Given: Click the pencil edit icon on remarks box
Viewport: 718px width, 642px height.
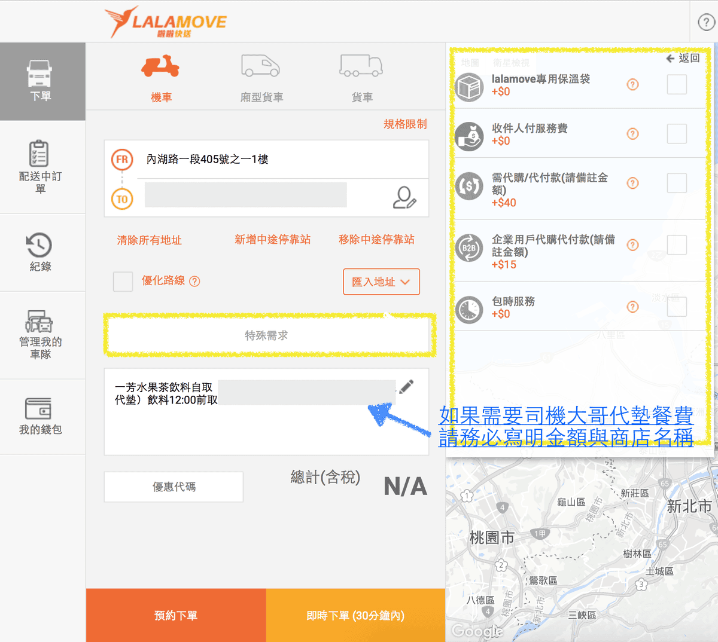Looking at the screenshot, I should (x=406, y=387).
